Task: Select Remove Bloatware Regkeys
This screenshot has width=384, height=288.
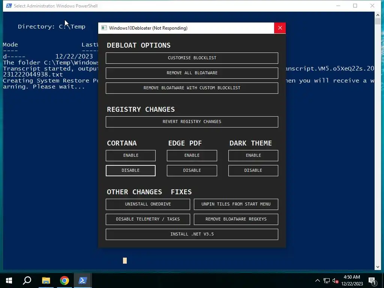Action: 236,219
